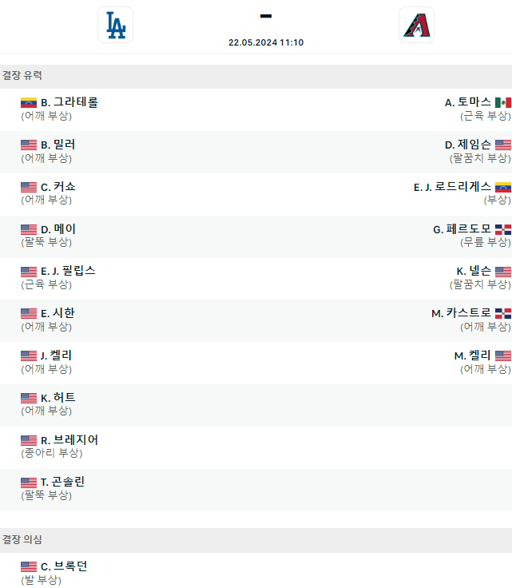This screenshot has height=588, width=512.
Task: Open player D. 메이
Action: (x=58, y=229)
